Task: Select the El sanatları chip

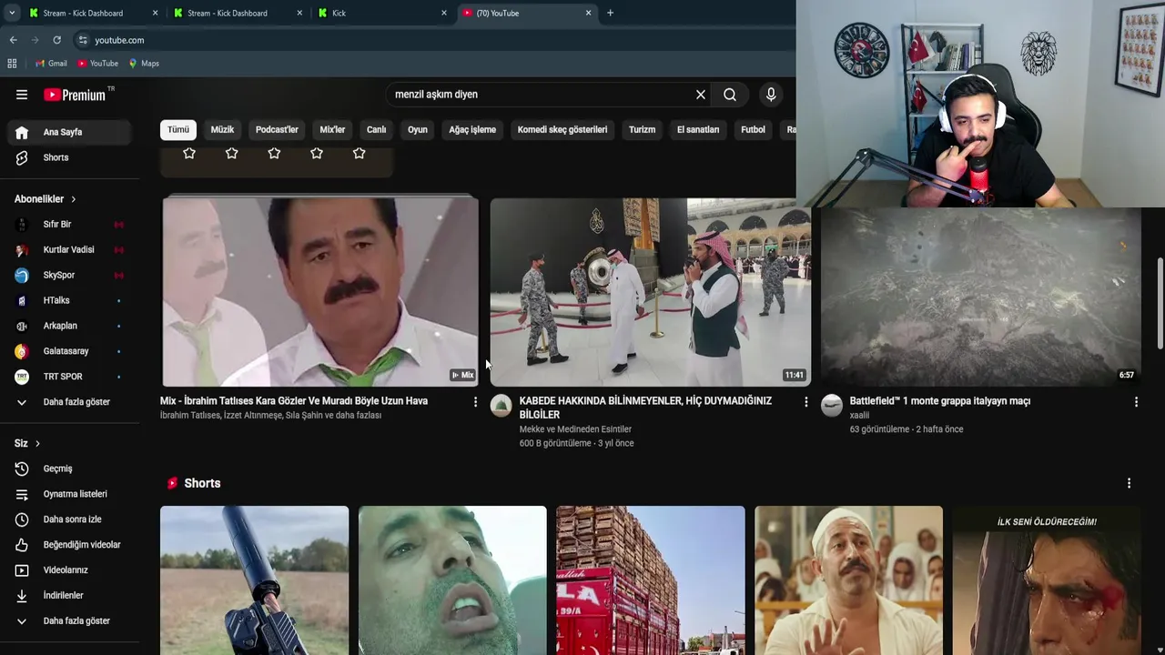Action: 698,129
